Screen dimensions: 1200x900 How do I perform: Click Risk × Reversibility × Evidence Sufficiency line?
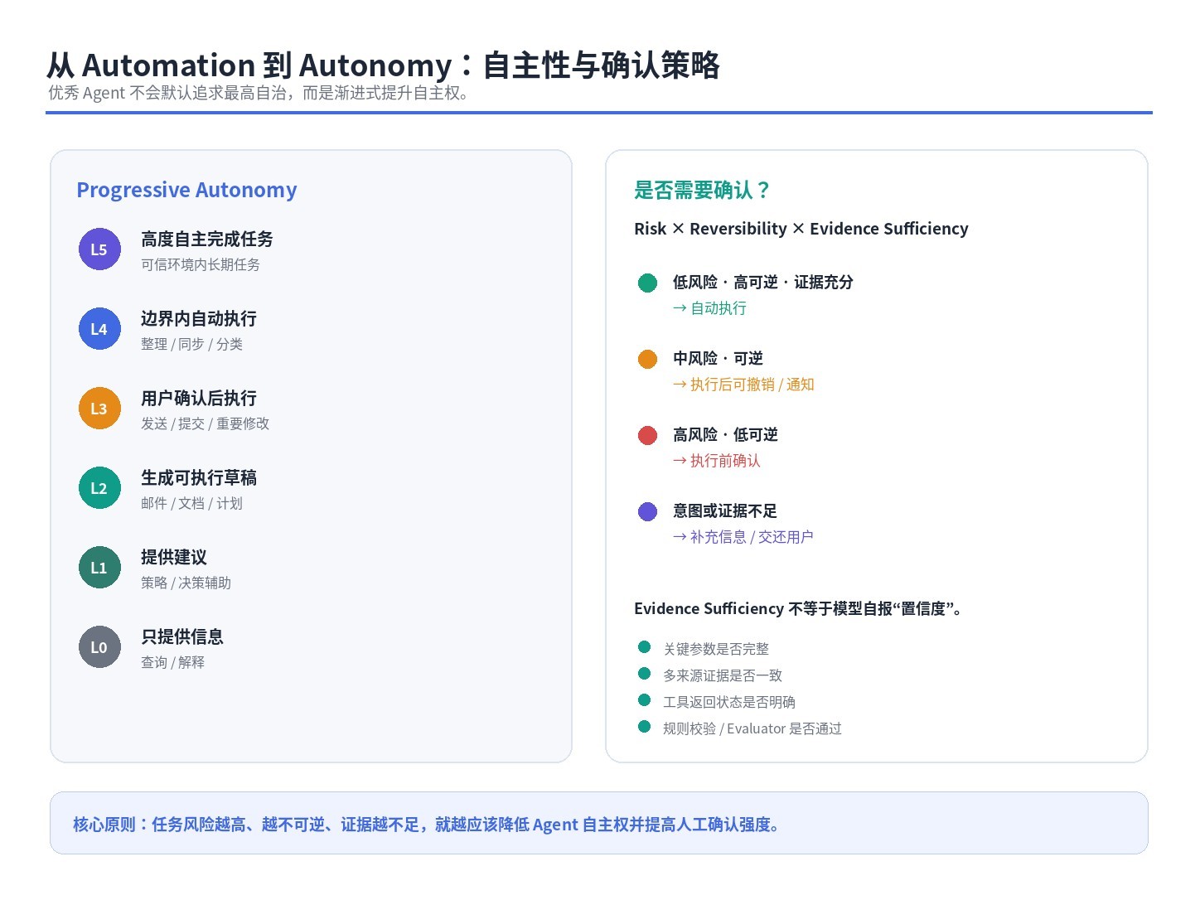coord(801,229)
